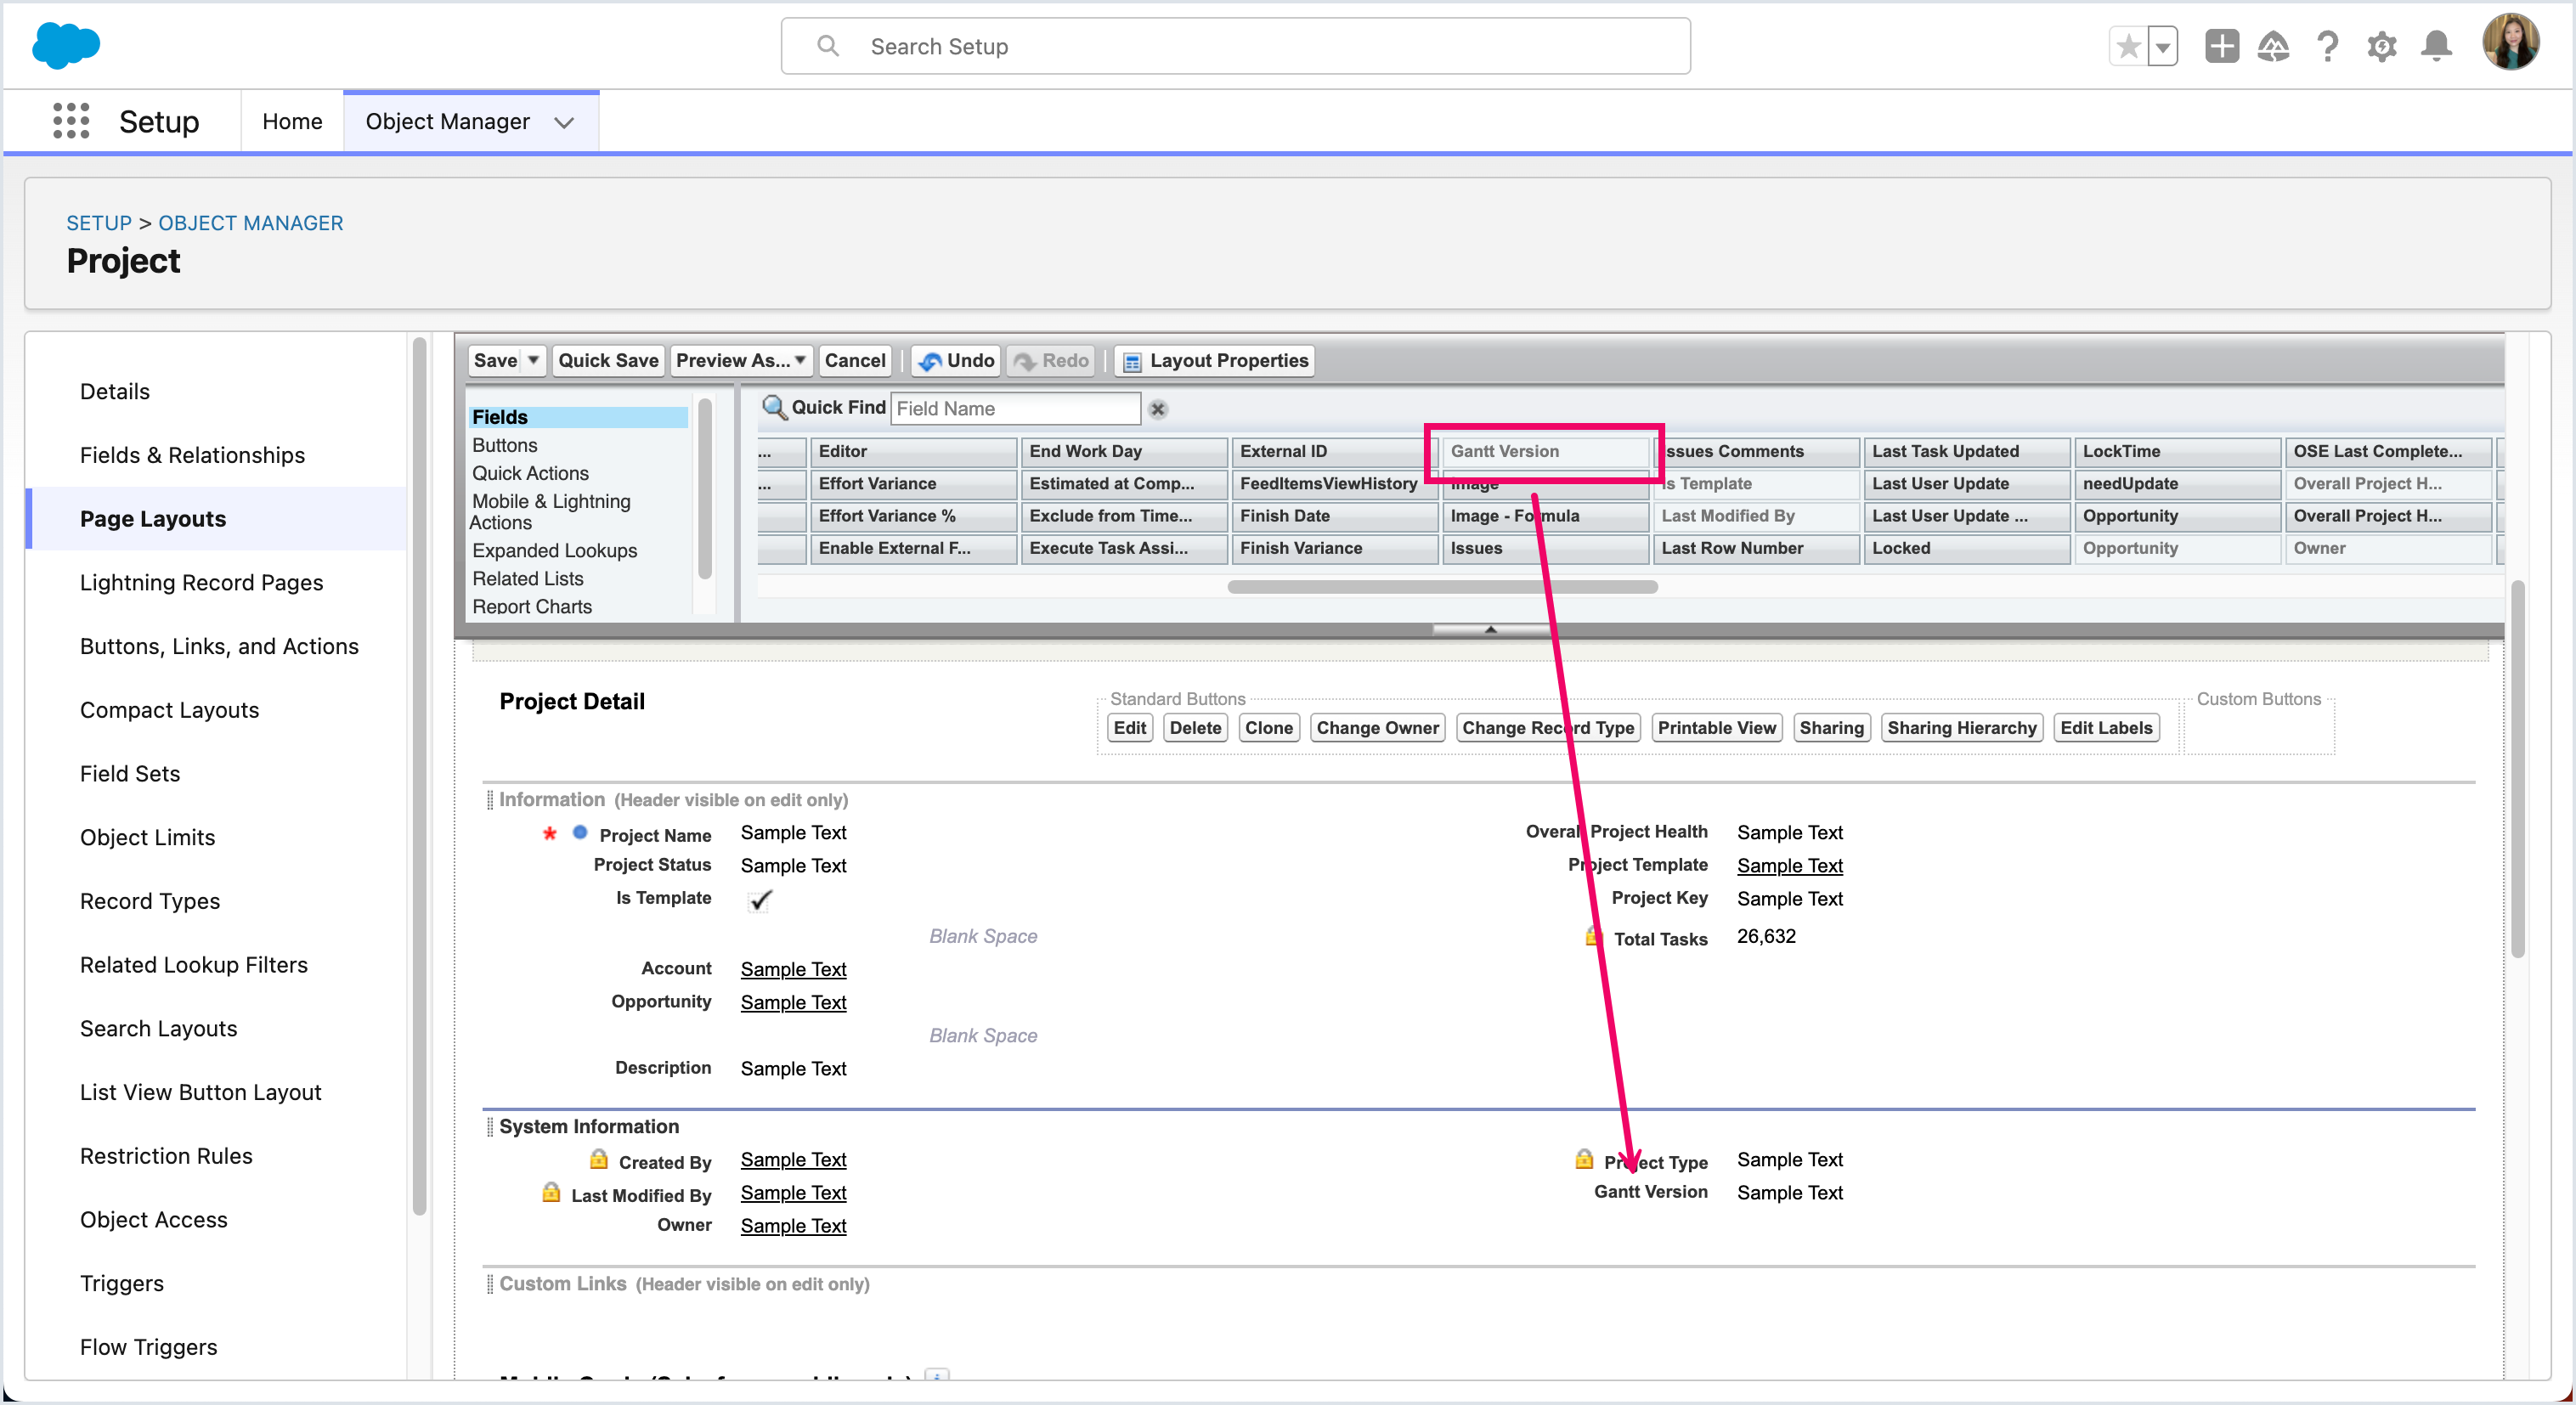Image resolution: width=2576 pixels, height=1405 pixels.
Task: Open Fields & Relationships in the sidebar
Action: [x=192, y=455]
